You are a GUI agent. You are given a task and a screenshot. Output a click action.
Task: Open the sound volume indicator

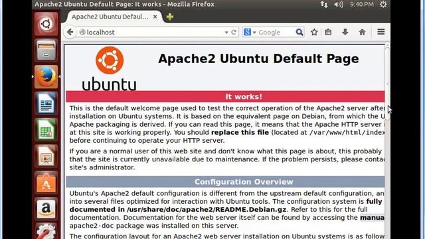(339, 5)
